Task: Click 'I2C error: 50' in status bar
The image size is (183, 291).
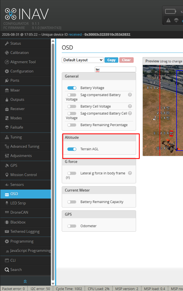Action: 40,289
